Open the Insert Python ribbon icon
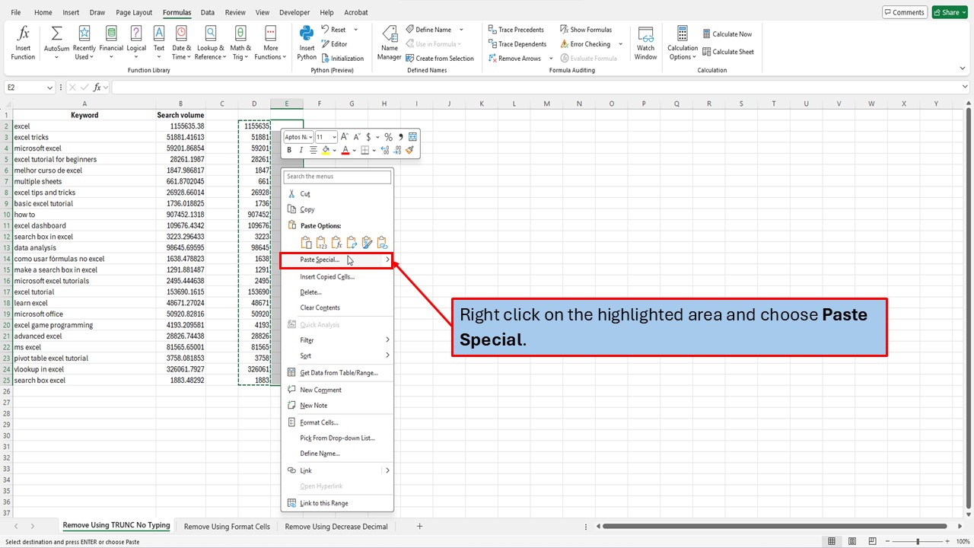 pyautogui.click(x=306, y=43)
